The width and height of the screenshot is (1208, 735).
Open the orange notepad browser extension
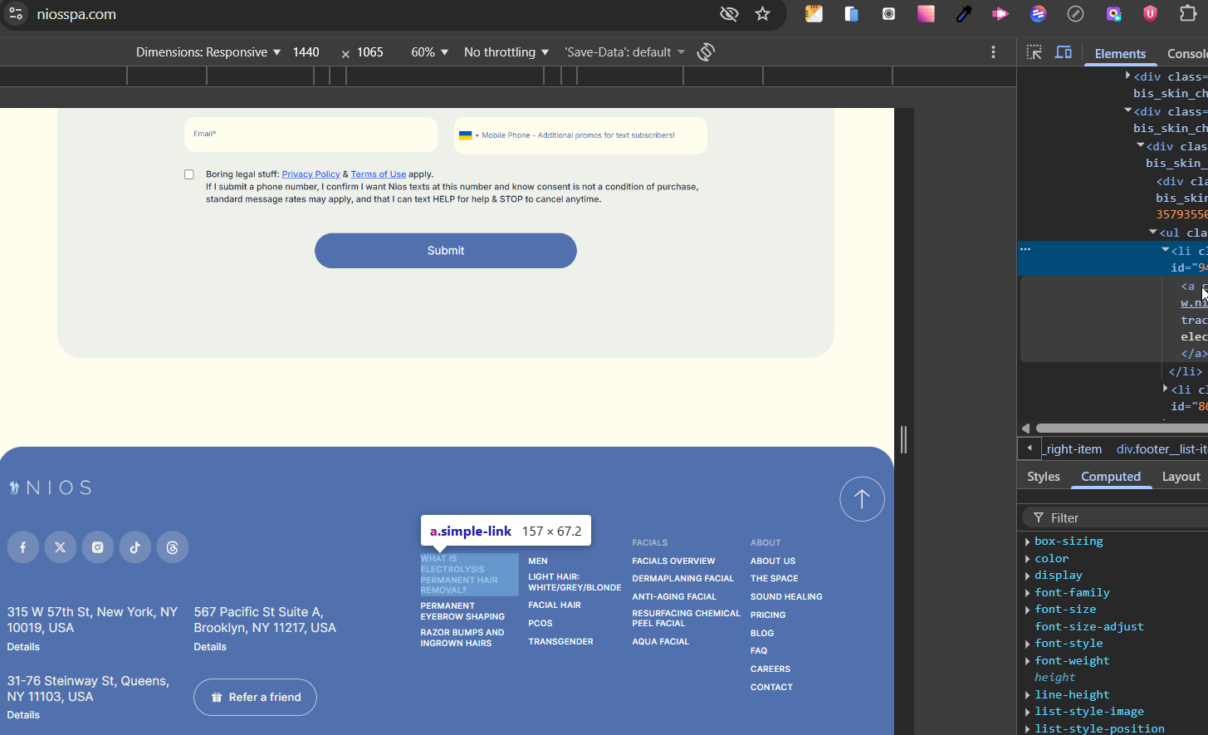tap(814, 14)
